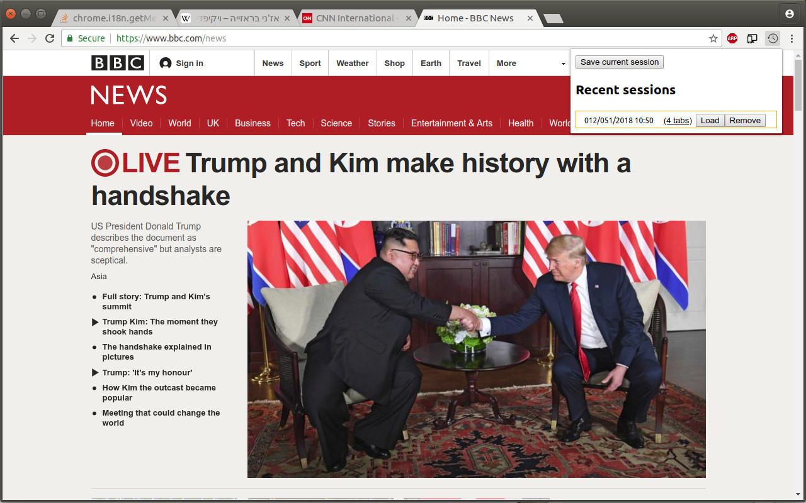Screen dimensions: 806x503
Task: Click the BBC logo
Action: point(118,63)
